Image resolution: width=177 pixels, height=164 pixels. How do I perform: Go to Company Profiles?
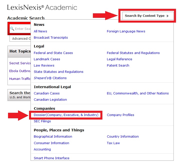point(120,115)
